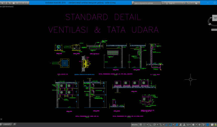This screenshot has height=127, width=217.
Task: Click the Save As icon in the toolbar
Action: click(10, 3)
